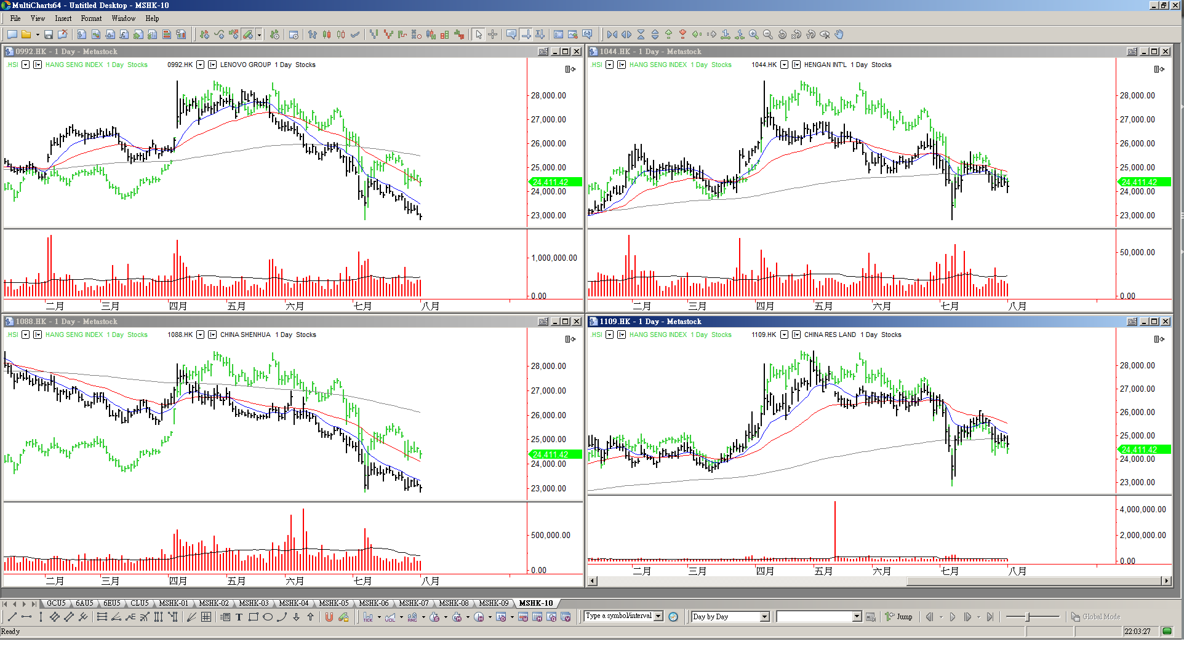1184x650 pixels.
Task: Activate the hand pan tool
Action: 839,35
